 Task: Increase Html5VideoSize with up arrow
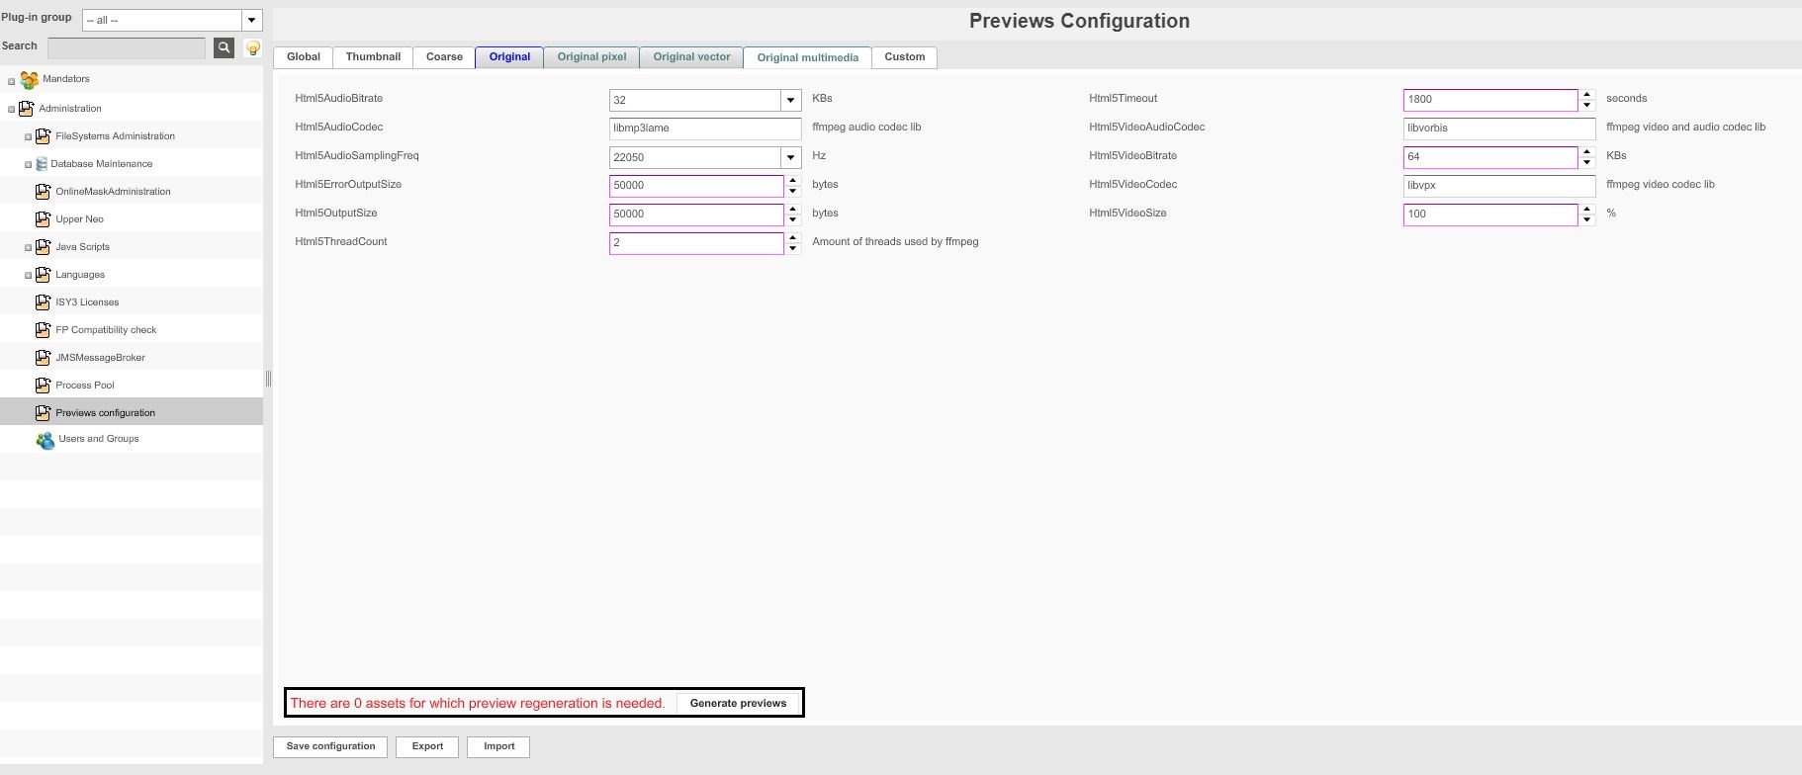1587,210
